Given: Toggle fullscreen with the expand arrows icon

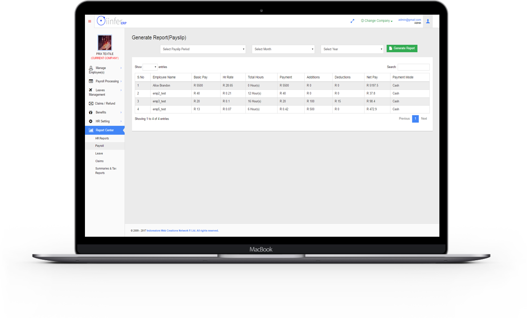Looking at the screenshot, I should pos(352,21).
